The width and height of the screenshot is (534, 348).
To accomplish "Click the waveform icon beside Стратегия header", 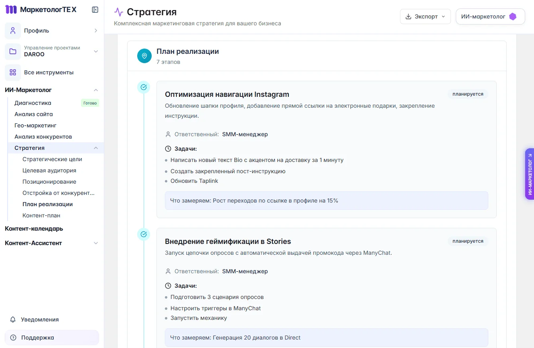I will click(118, 12).
